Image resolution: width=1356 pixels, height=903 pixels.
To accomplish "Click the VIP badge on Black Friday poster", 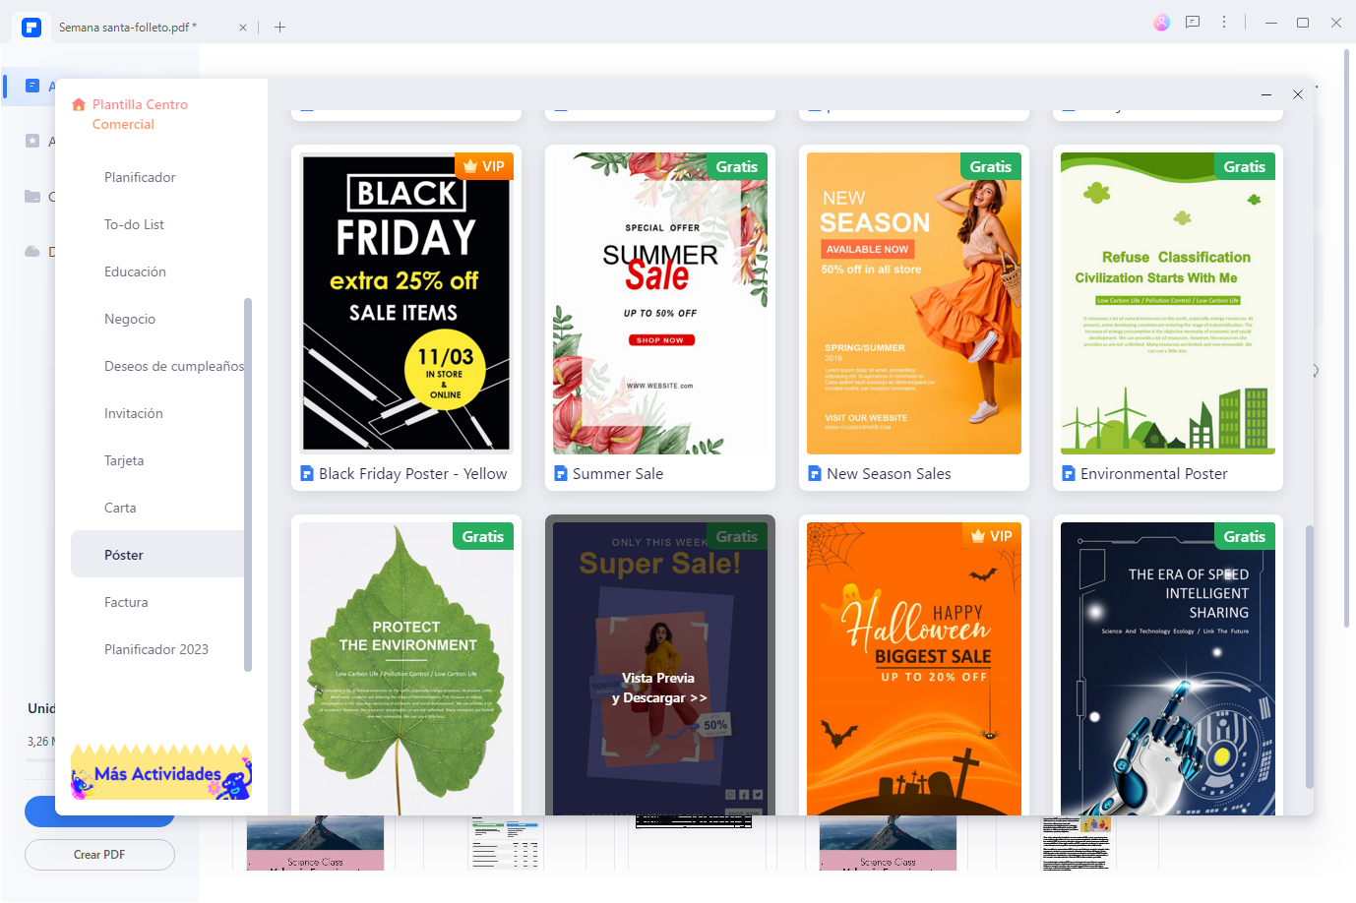I will point(483,166).
